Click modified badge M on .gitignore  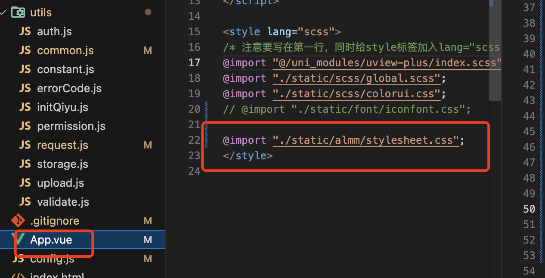[148, 221]
